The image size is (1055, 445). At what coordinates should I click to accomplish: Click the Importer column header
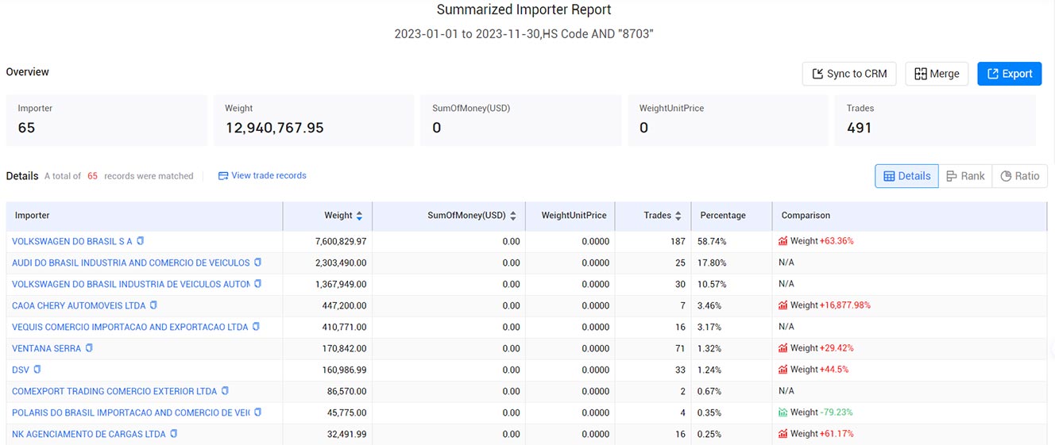(x=32, y=216)
